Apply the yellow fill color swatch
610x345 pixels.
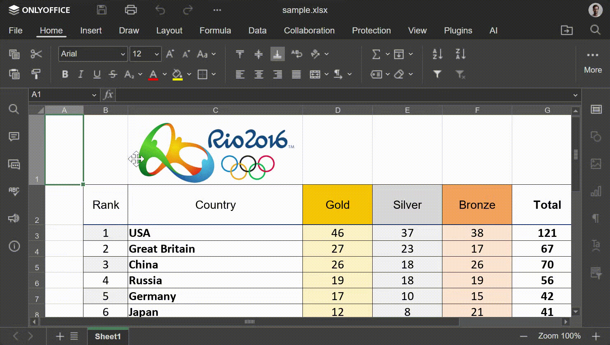(x=178, y=75)
